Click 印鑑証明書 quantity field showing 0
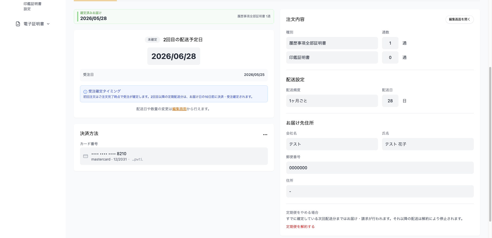 coord(390,57)
